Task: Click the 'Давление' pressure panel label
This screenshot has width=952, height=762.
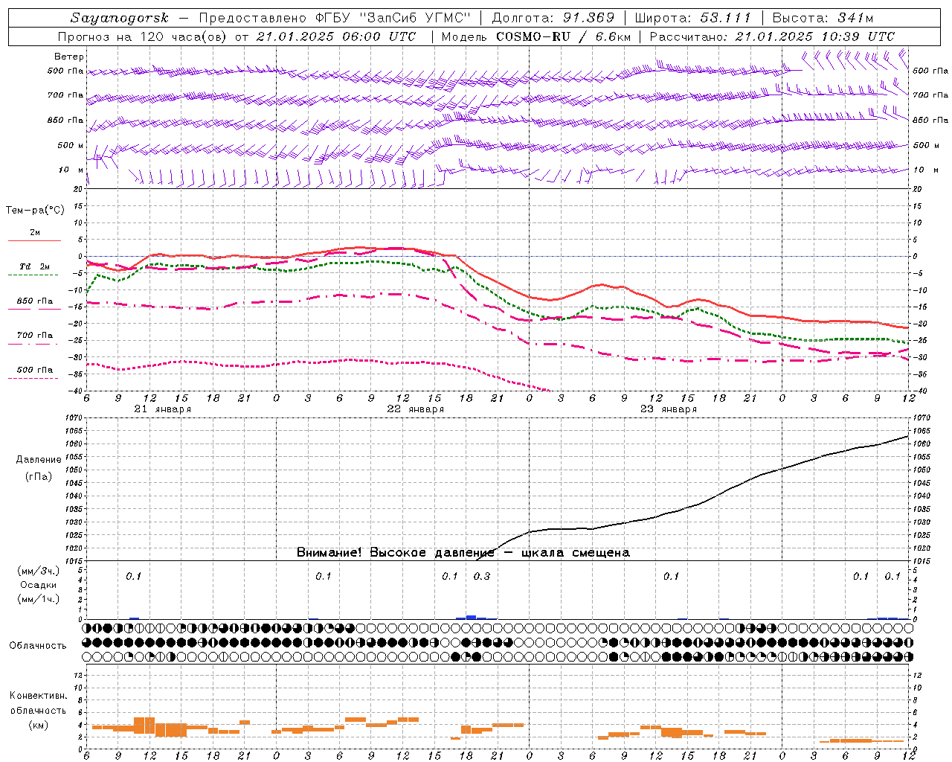Action: pyautogui.click(x=39, y=460)
